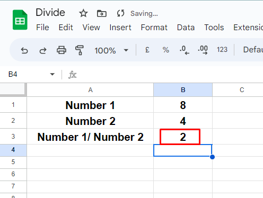Screen dimensions: 263x198
Task: Rename the document title Divide
Action: tap(50, 13)
